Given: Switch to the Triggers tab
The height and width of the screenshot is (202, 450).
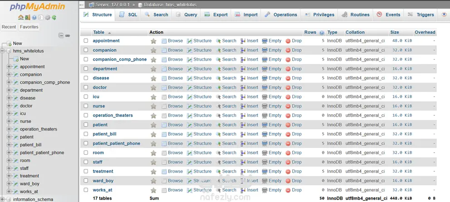Looking at the screenshot, I should click(x=421, y=15).
